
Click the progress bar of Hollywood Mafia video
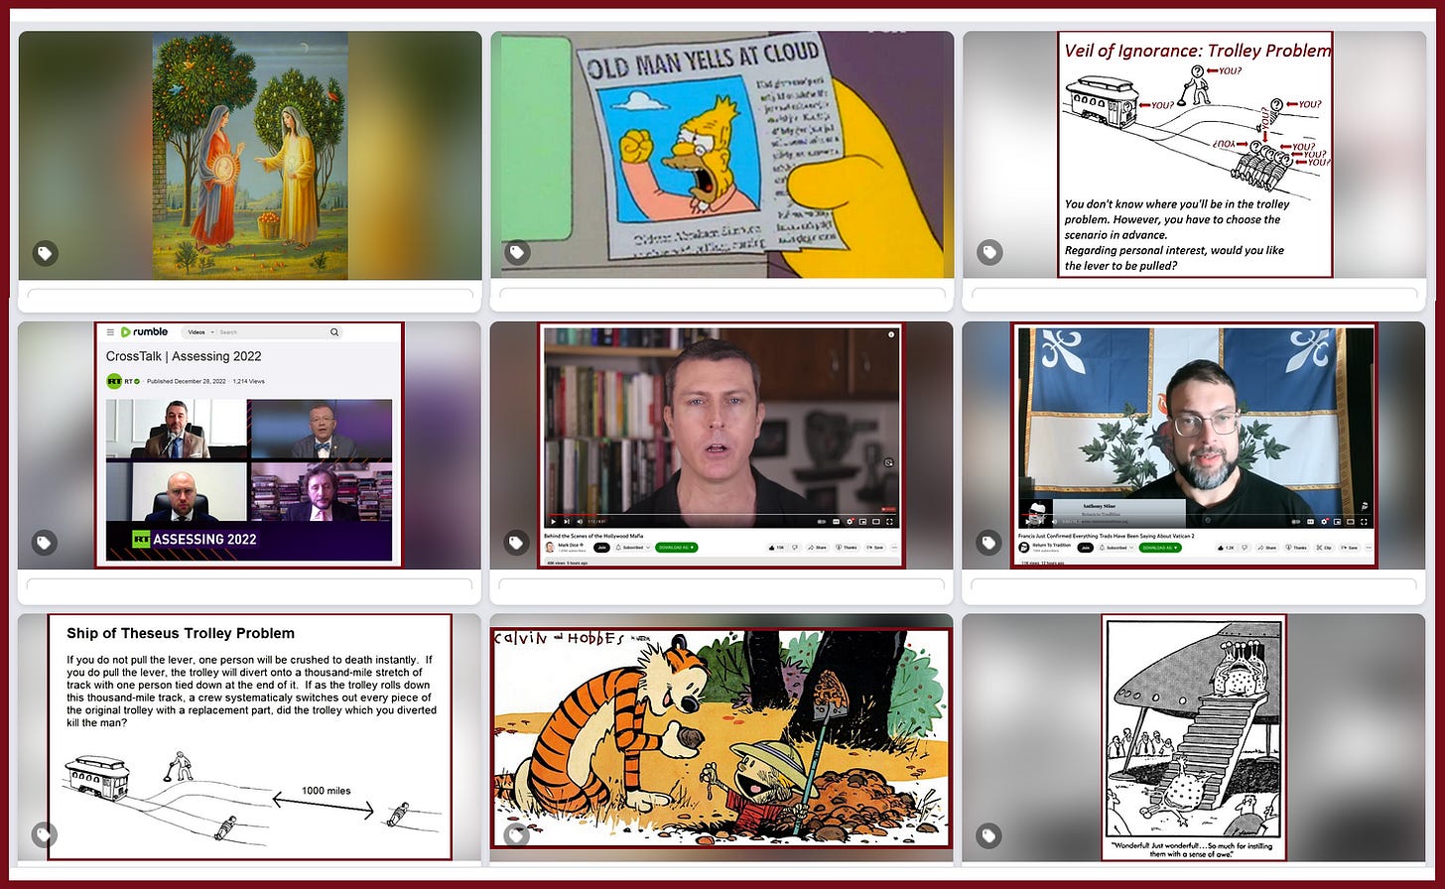click(x=721, y=514)
